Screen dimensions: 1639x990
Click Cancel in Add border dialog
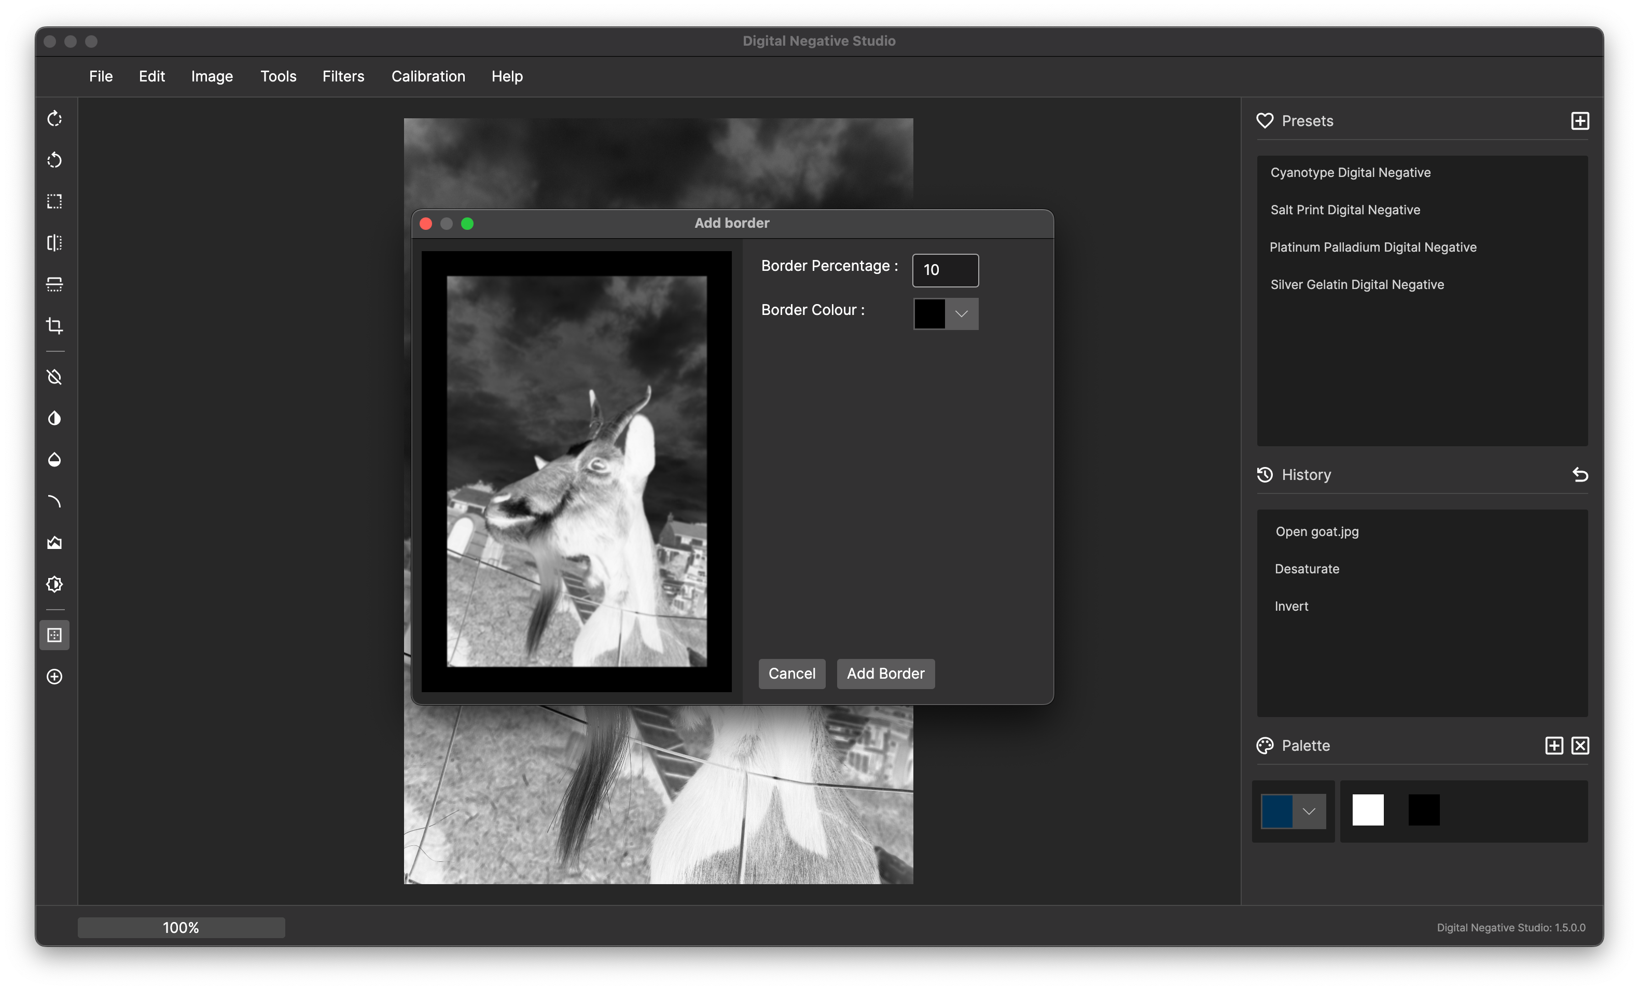pyautogui.click(x=791, y=673)
